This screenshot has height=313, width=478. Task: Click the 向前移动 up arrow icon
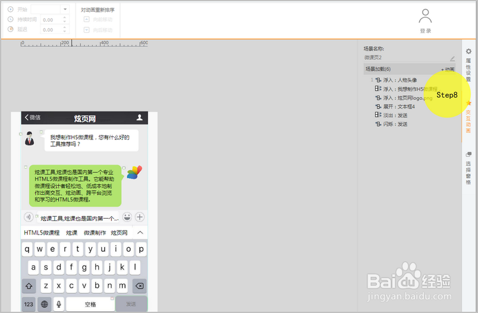pos(87,20)
